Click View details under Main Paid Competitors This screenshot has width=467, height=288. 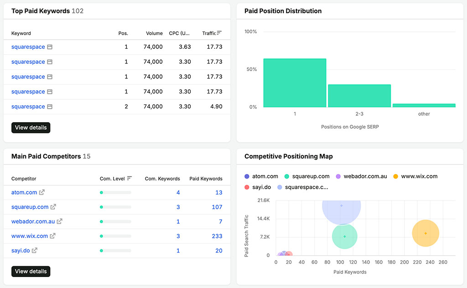pyautogui.click(x=31, y=271)
